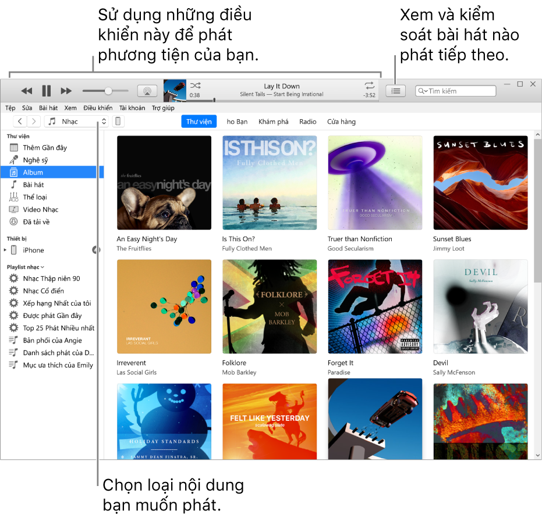Image resolution: width=542 pixels, height=518 pixels.
Task: Open Sunset Blues album cover
Action: 480,183
